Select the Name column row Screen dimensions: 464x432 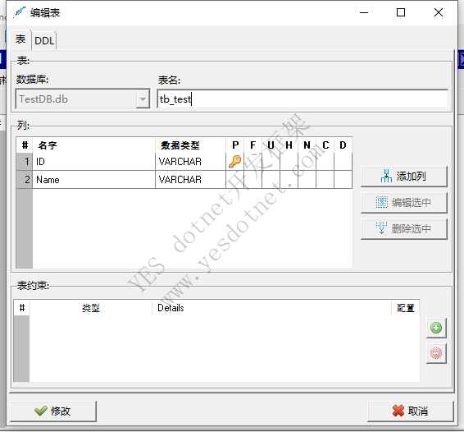click(x=184, y=179)
